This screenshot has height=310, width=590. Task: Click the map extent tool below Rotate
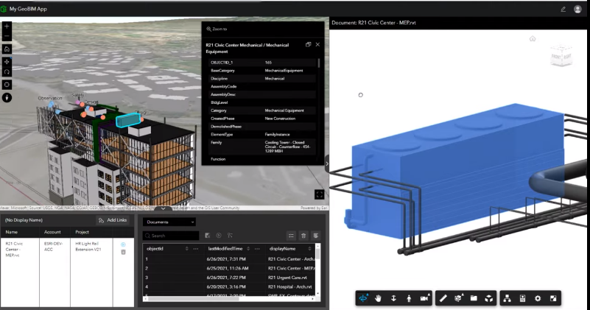coord(7,85)
